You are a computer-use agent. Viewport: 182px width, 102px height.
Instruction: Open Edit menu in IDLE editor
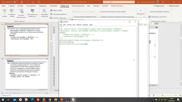pyautogui.click(x=65, y=25)
